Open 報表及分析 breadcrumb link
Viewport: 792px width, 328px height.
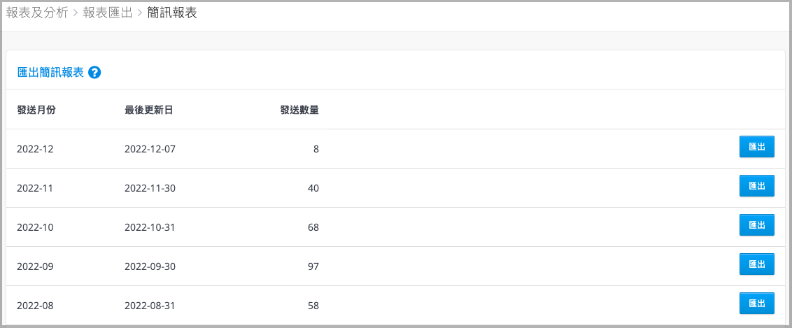(37, 13)
